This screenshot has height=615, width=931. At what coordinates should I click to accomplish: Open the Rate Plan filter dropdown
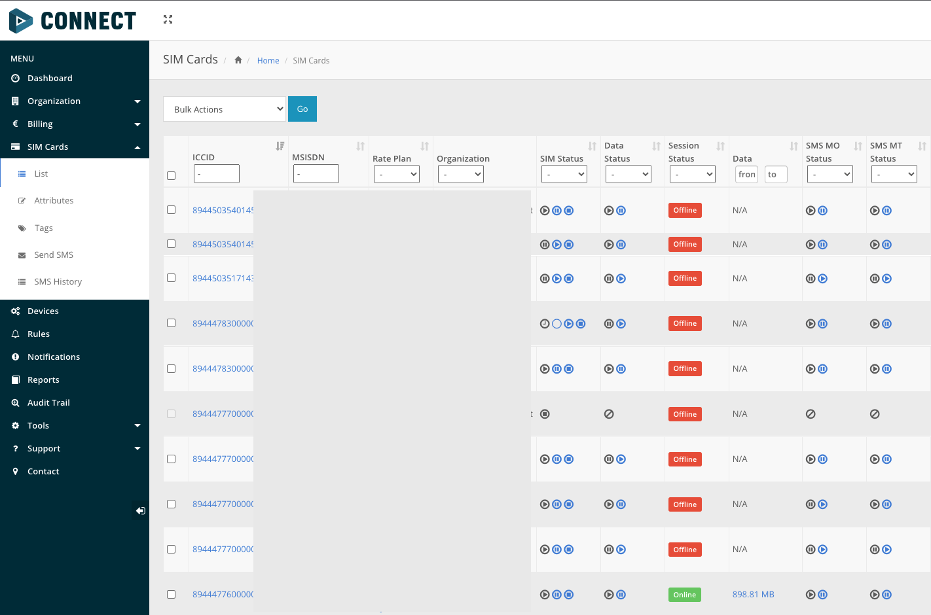(x=397, y=174)
